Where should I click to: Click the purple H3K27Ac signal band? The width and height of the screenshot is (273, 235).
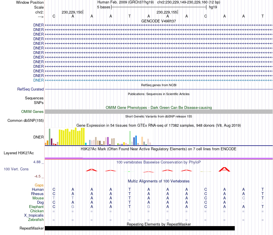pos(159,158)
